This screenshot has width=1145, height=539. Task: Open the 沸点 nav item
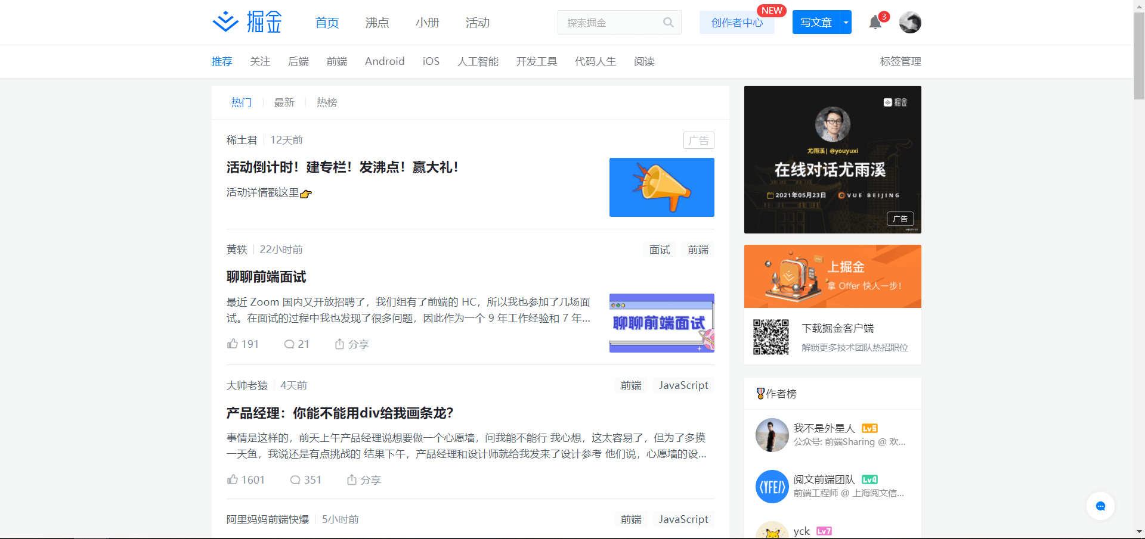tap(377, 23)
